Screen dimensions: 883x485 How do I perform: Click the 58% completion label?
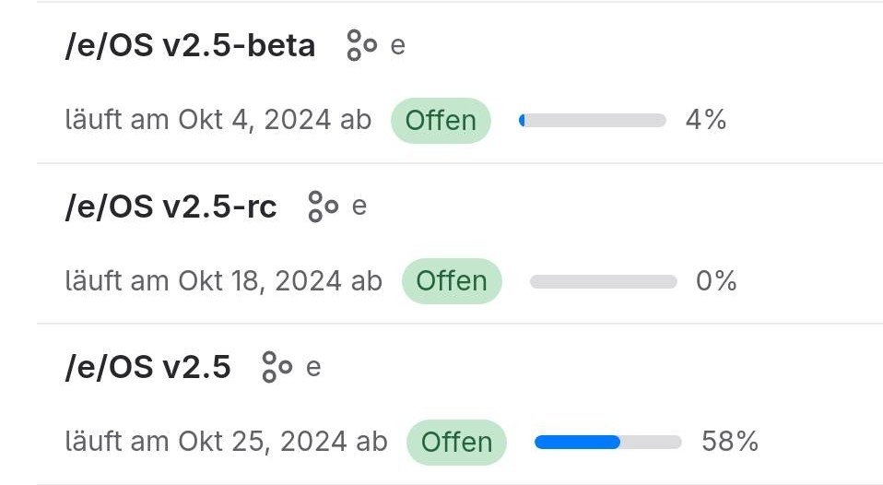pyautogui.click(x=729, y=443)
